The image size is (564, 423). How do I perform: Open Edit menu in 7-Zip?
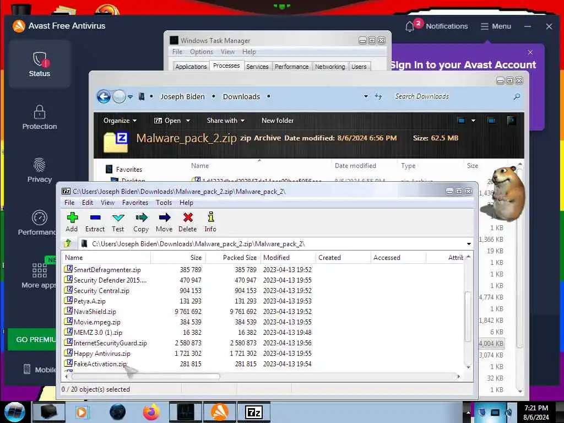(88, 203)
